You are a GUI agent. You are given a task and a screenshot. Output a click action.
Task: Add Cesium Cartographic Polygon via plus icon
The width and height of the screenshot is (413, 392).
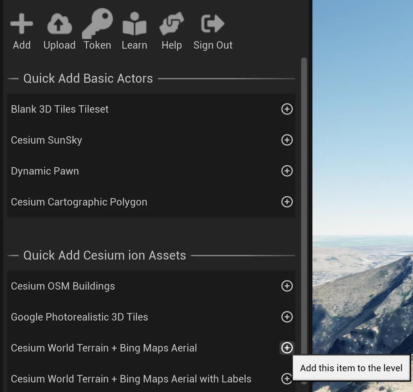[287, 202]
